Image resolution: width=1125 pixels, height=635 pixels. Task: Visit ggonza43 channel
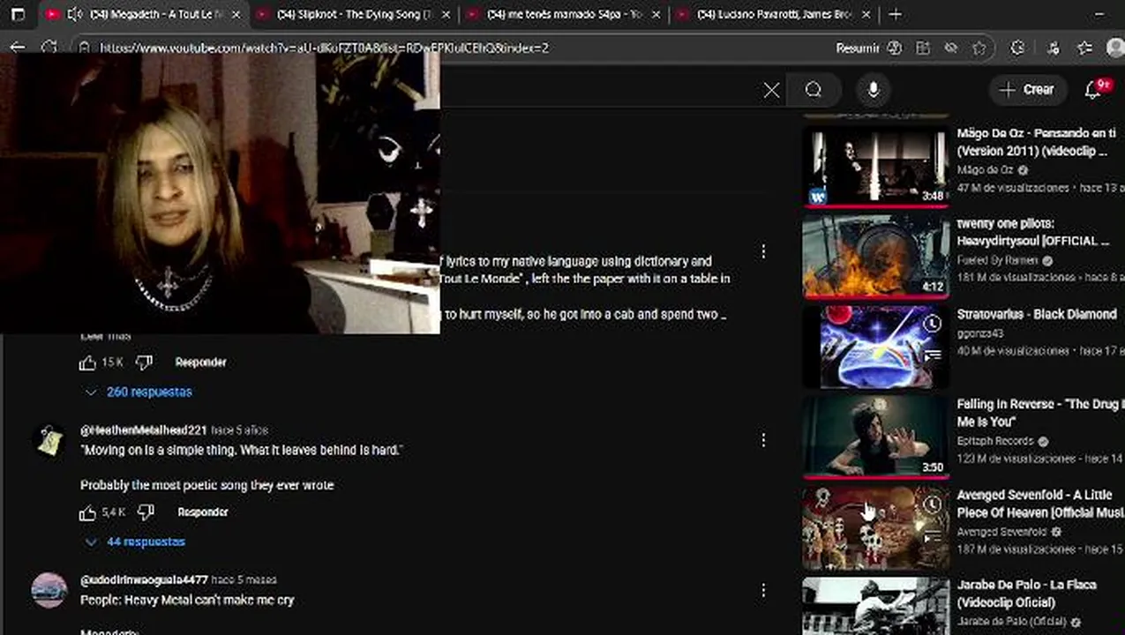(980, 333)
